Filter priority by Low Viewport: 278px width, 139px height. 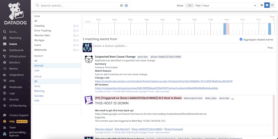[36, 70]
